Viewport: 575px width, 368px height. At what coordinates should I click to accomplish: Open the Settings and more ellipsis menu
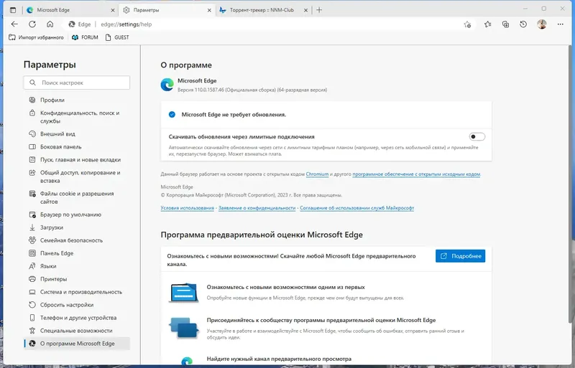tap(560, 24)
